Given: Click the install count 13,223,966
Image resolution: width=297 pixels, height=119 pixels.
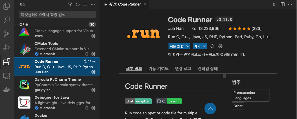Looking at the screenshot, I should [x=206, y=29].
